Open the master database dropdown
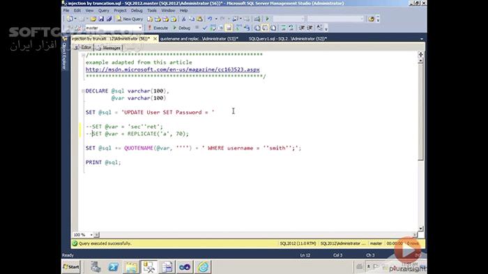 (x=140, y=28)
